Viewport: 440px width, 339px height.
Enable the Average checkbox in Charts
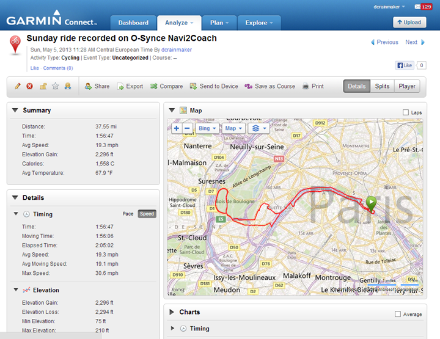click(x=398, y=314)
